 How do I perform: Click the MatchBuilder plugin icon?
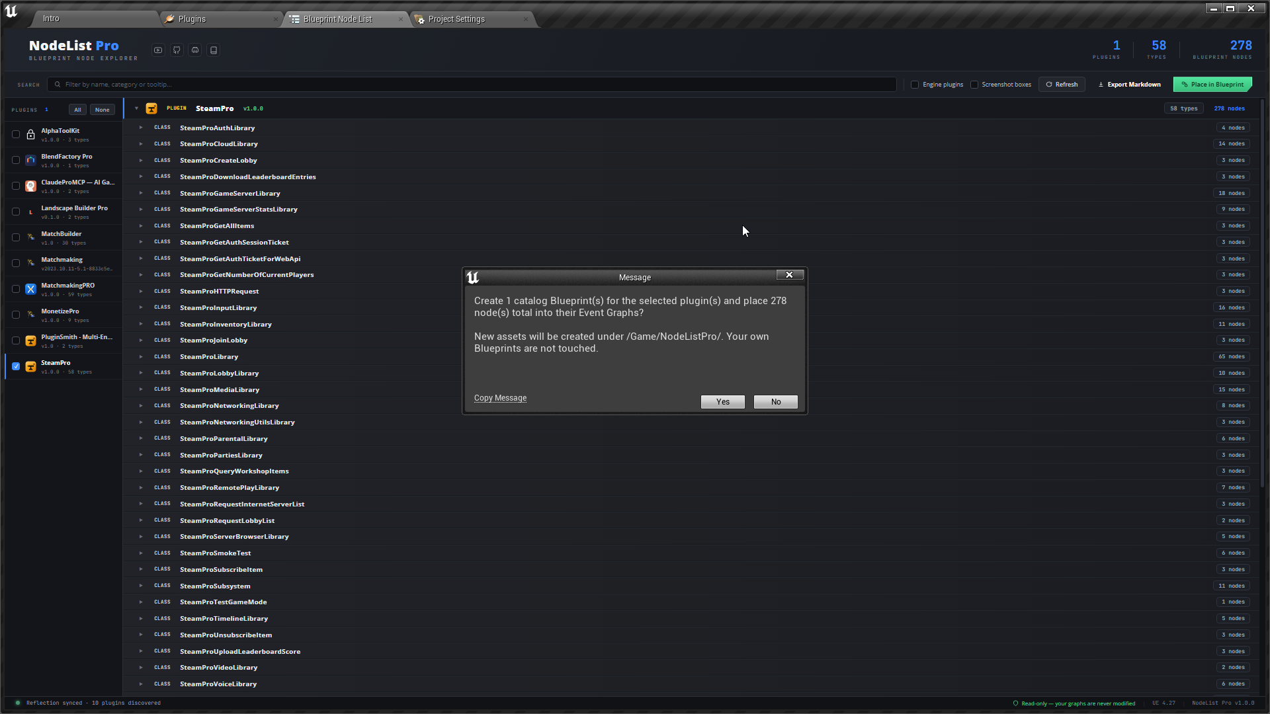(30, 237)
